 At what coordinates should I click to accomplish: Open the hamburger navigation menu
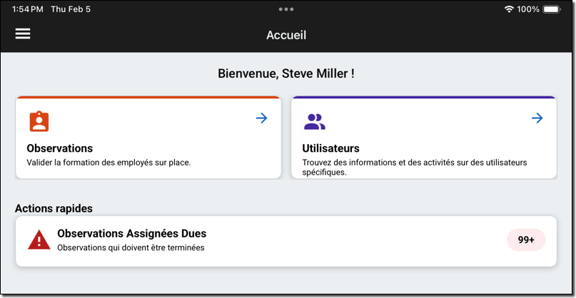coord(23,34)
